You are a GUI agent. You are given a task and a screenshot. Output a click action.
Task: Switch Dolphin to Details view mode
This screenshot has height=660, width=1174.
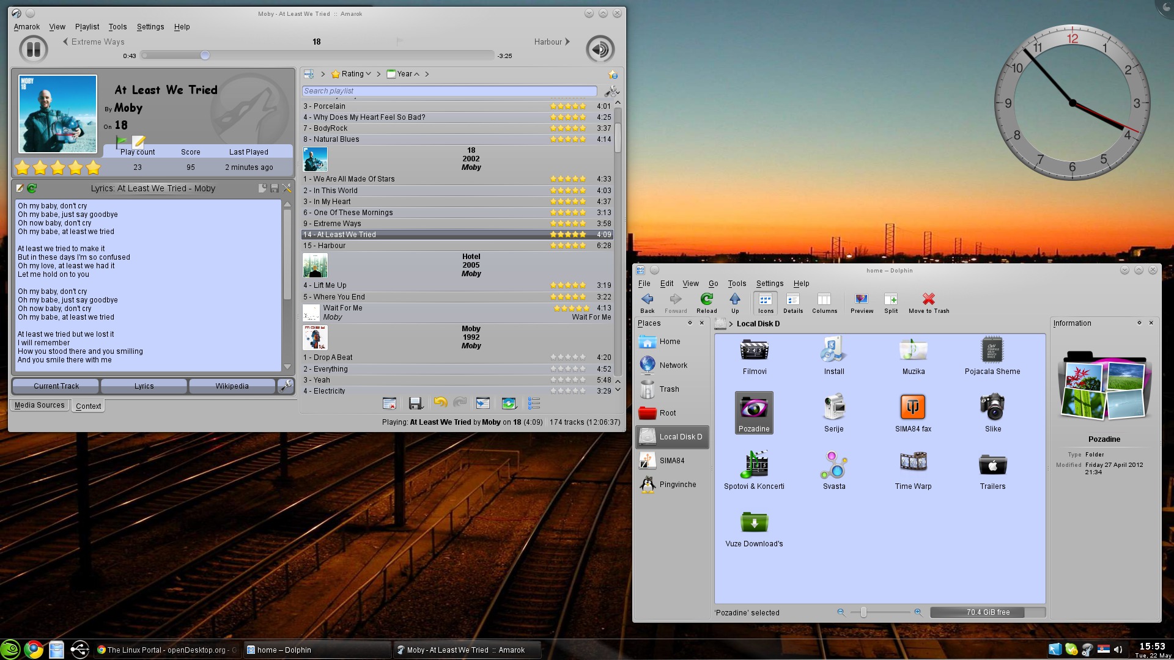[x=793, y=303]
